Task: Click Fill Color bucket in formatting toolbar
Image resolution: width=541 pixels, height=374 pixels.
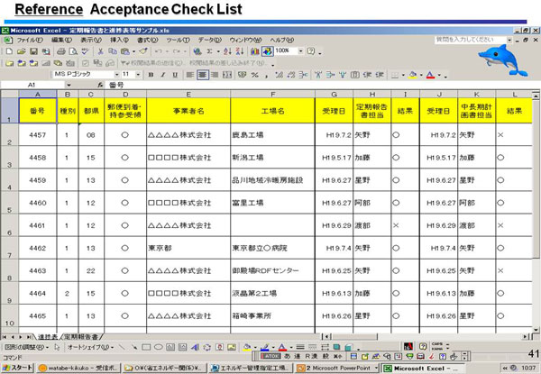Action: (413, 75)
